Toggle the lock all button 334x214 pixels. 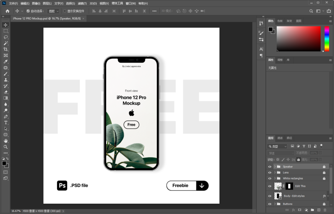coord(298,160)
